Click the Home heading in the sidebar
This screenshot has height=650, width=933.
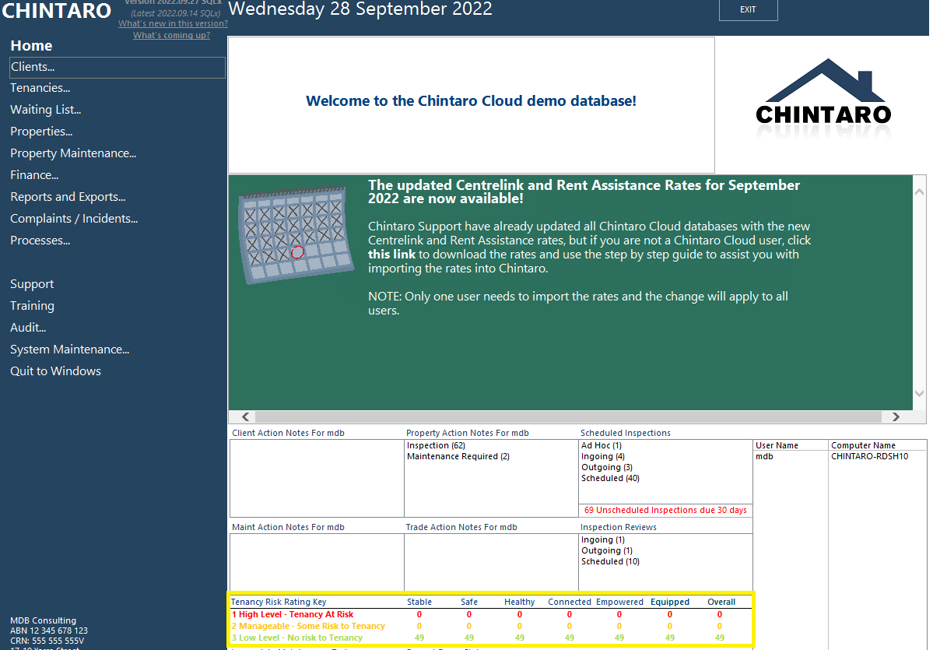[31, 46]
